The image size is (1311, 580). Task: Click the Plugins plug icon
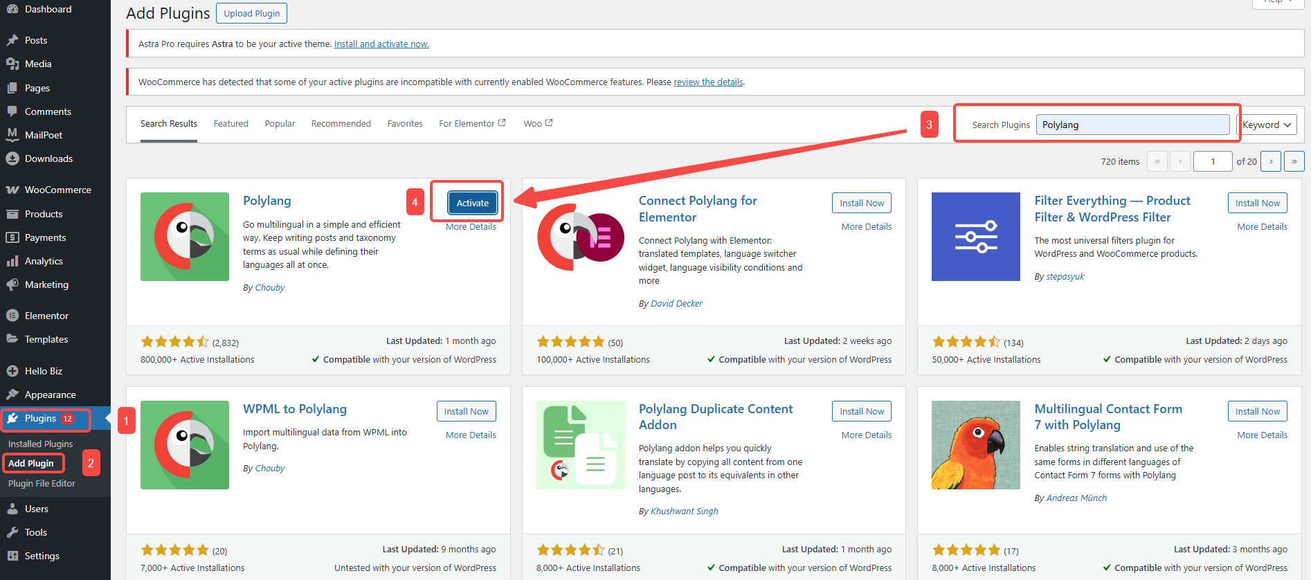coord(12,418)
